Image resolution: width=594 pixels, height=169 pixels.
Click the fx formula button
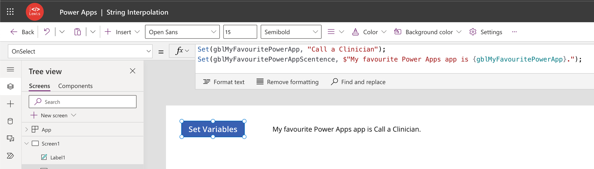182,51
